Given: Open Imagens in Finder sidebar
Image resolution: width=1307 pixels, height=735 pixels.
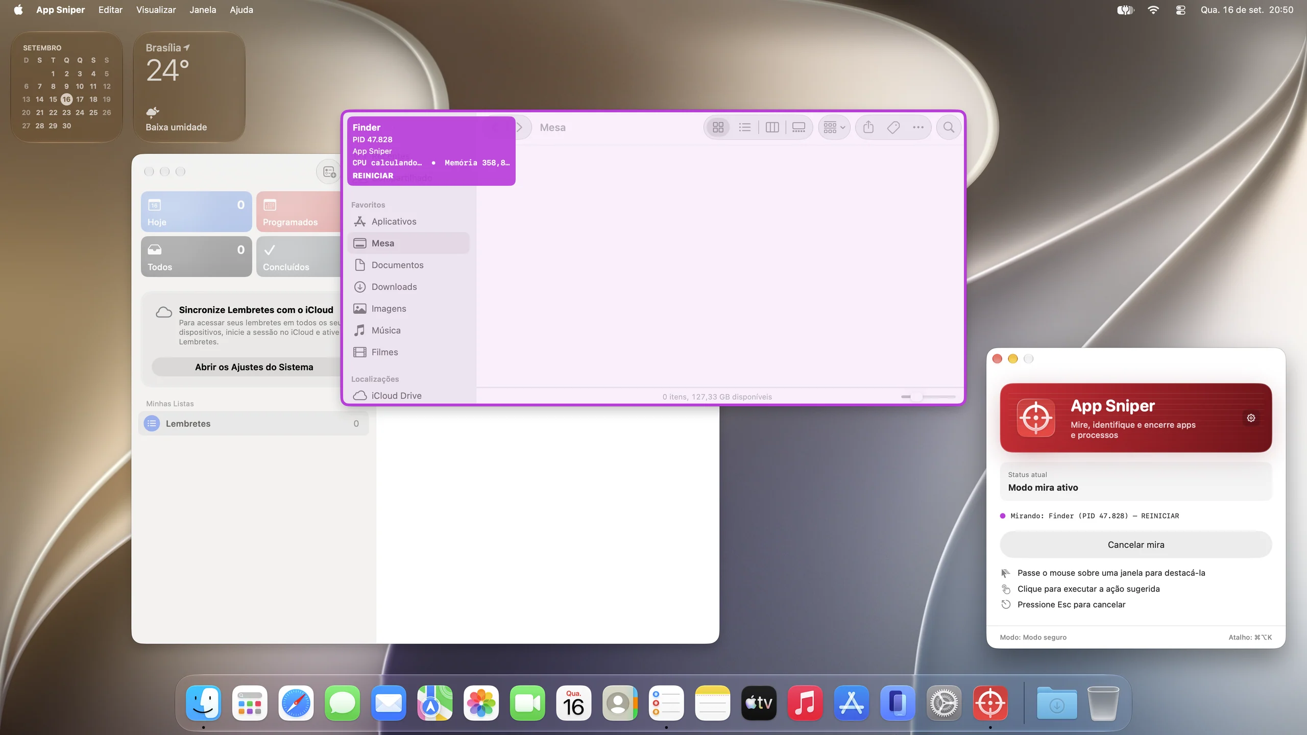Looking at the screenshot, I should (408, 309).
